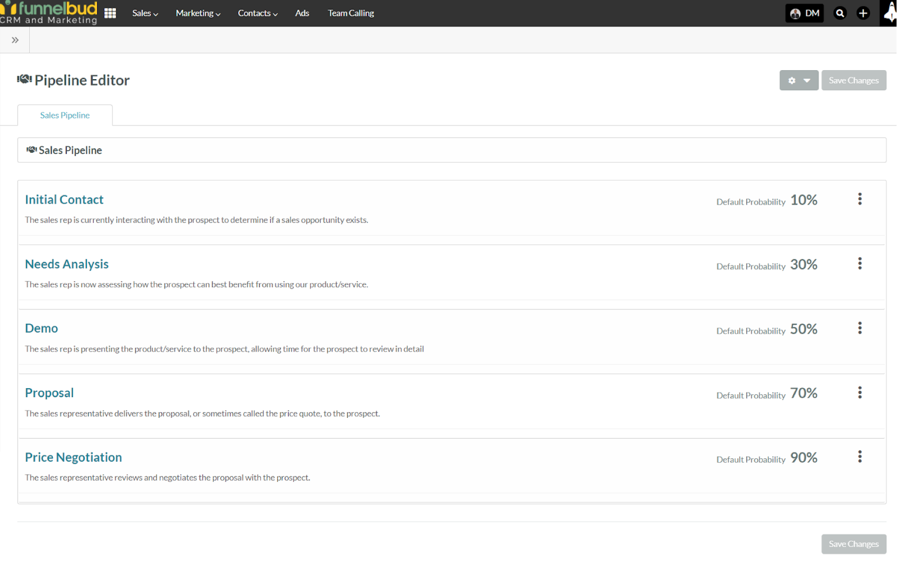Open the three-dot menu for Initial Contact
Screen dimensions: 897x562
click(860, 199)
